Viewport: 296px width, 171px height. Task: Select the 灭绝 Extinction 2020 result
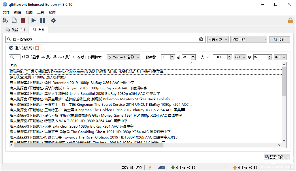point(145,126)
